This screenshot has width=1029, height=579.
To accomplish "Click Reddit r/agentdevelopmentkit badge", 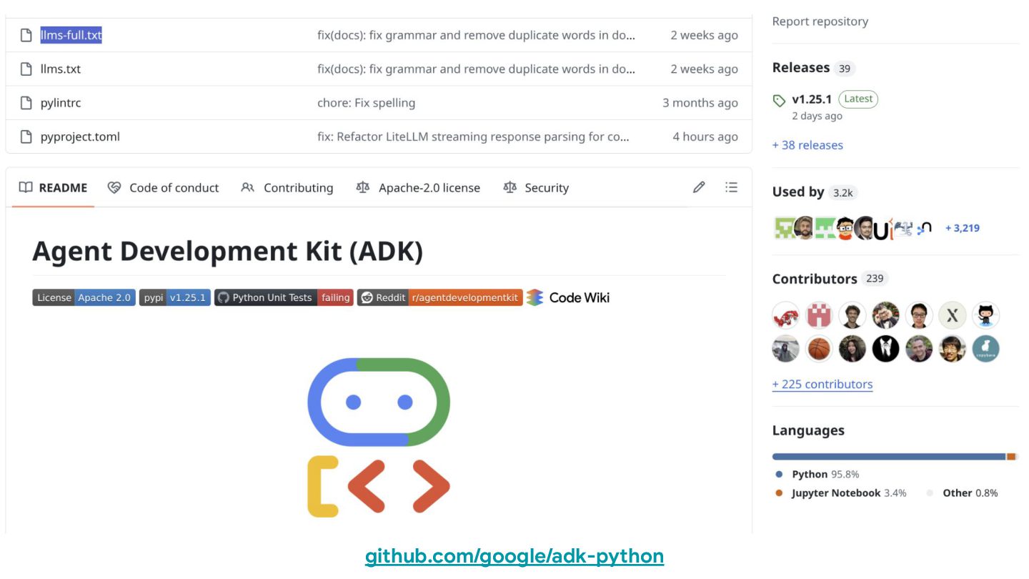I will (x=440, y=297).
